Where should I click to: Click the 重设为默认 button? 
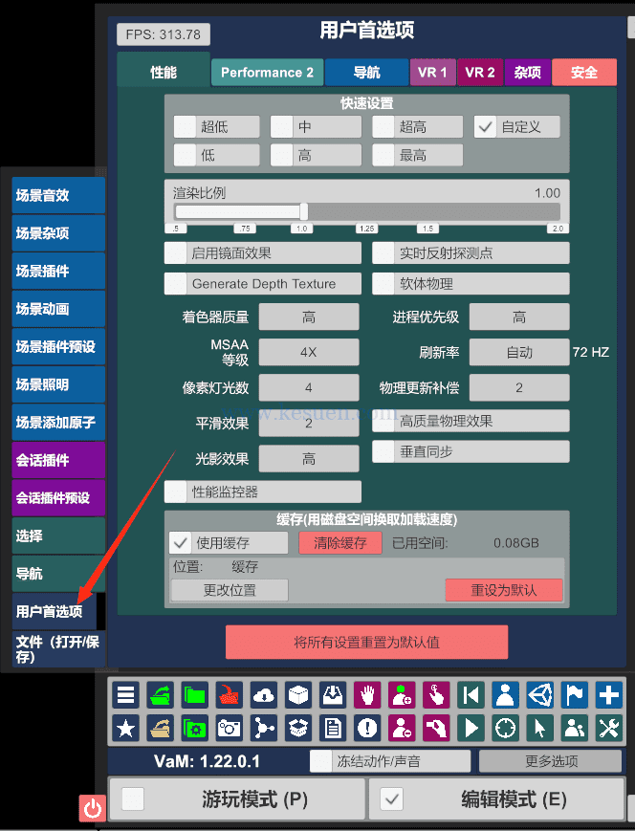point(504,590)
